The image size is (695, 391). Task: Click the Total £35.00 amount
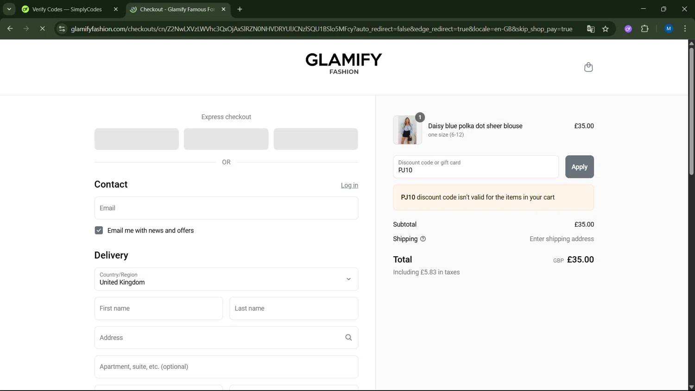click(580, 259)
